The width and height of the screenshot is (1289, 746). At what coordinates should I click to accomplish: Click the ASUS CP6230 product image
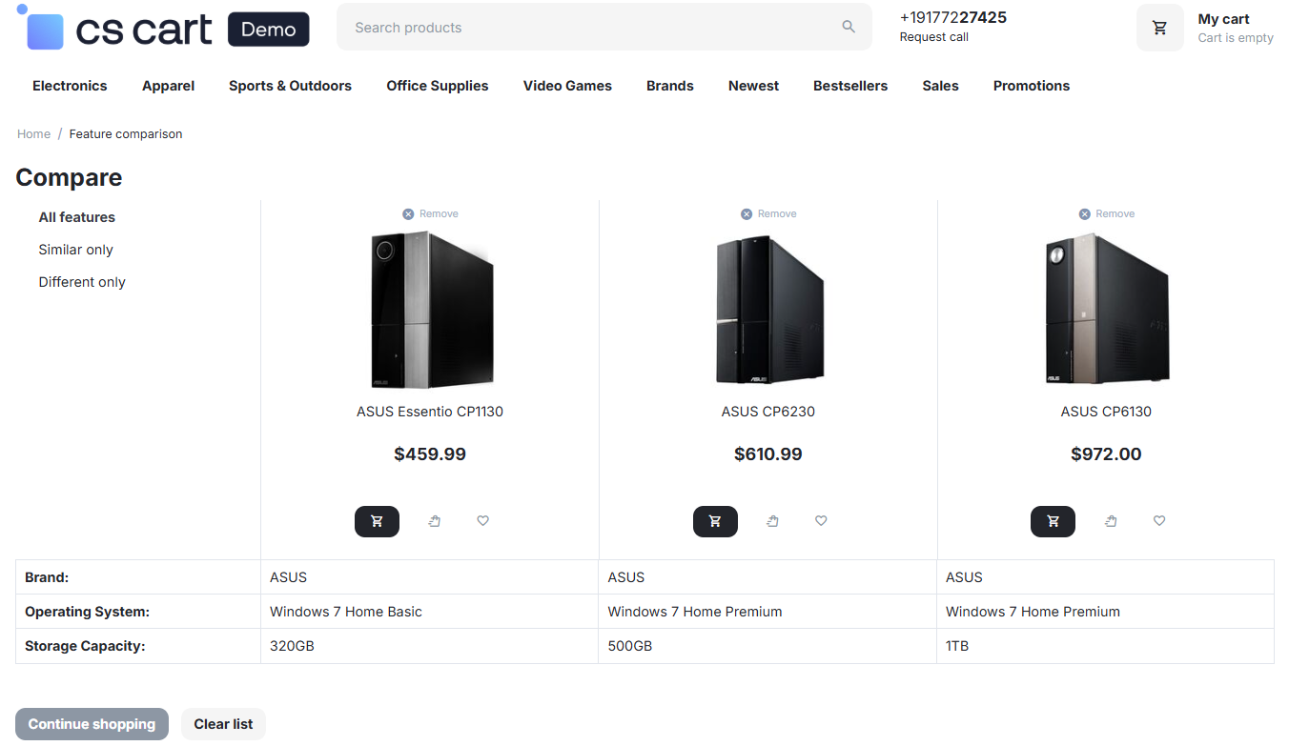coord(768,310)
